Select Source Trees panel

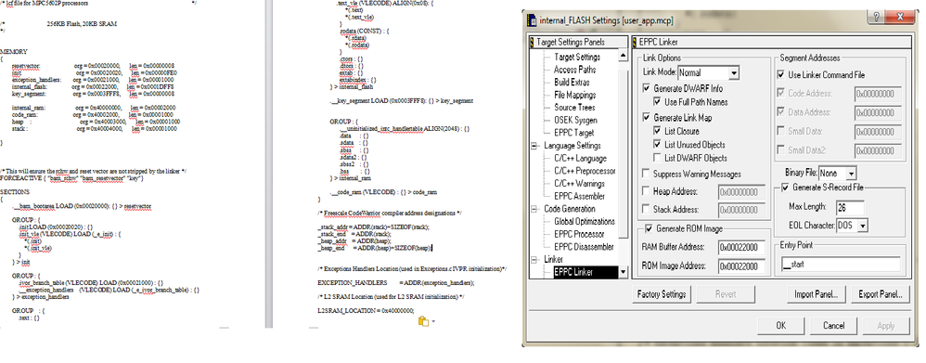[573, 108]
